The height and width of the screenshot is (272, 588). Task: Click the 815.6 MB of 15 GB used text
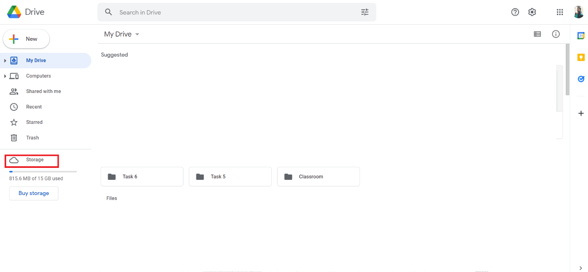36,179
